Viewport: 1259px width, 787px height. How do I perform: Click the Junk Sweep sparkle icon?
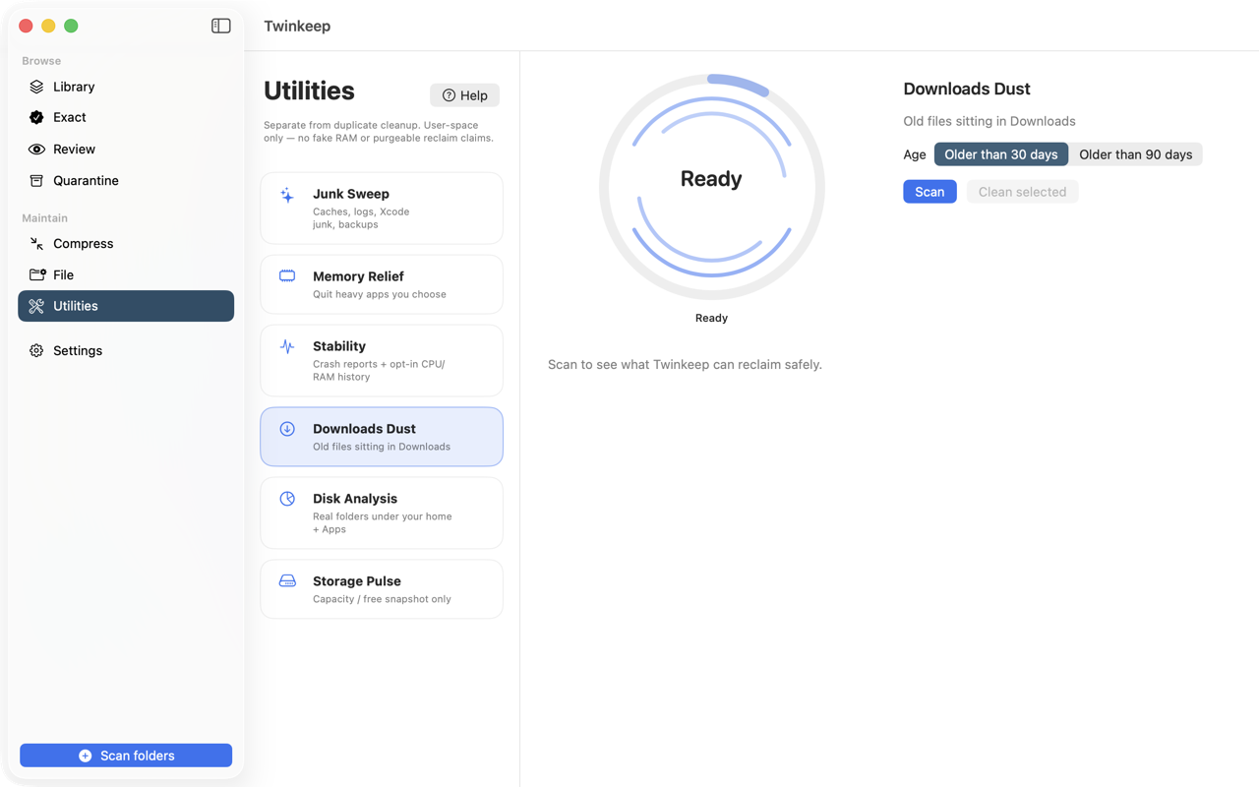point(287,195)
